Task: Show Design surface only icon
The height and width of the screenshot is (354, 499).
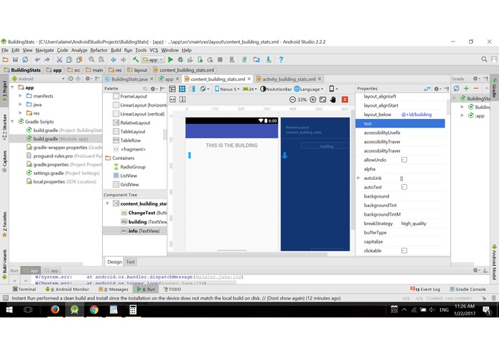Action: (x=172, y=89)
